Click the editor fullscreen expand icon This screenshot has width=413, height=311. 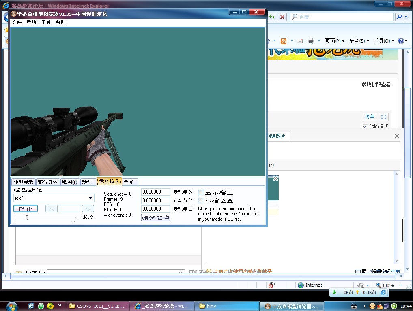click(384, 117)
